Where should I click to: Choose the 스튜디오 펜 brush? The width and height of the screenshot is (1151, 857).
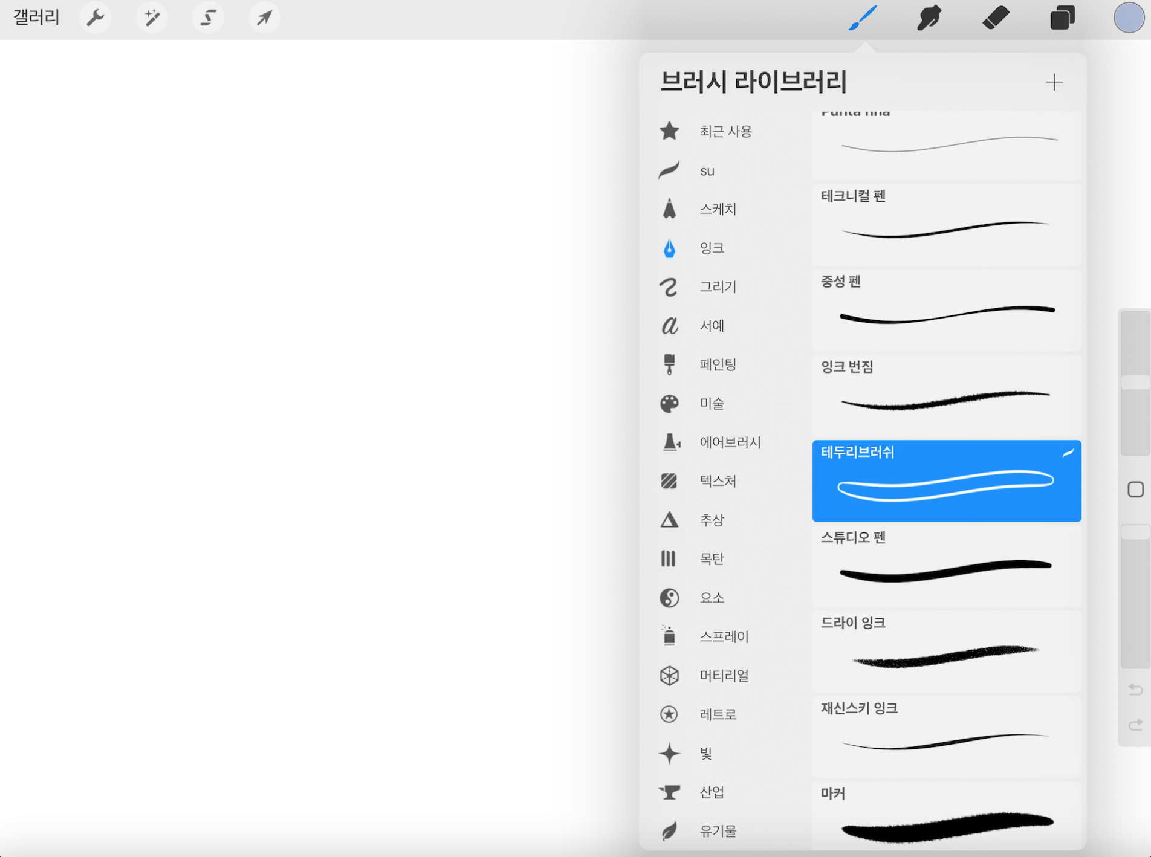tap(947, 566)
